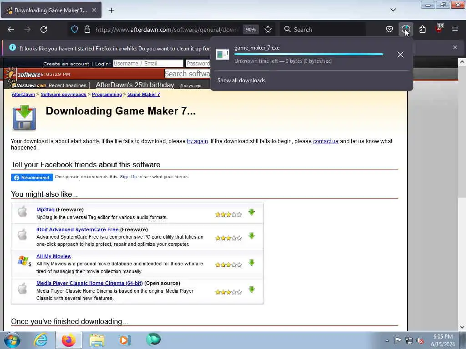Click Show all downloads
Screen dimensions: 466x349
coord(241,80)
